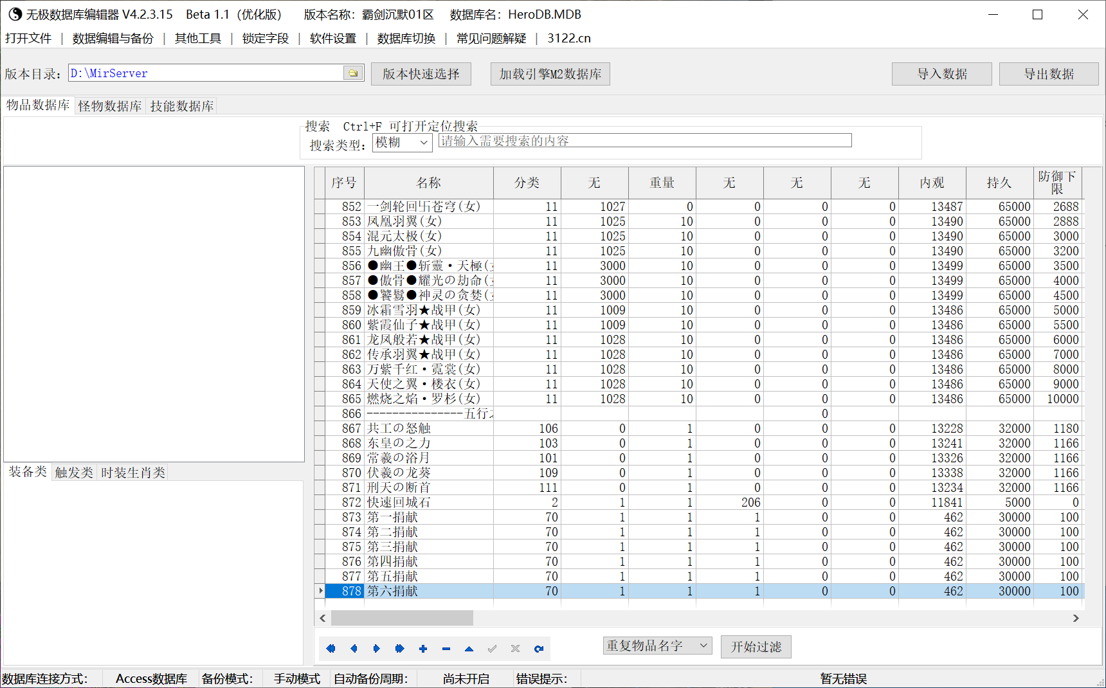Image resolution: width=1106 pixels, height=688 pixels.
Task: Browse folder icon for version directory
Action: coord(353,73)
